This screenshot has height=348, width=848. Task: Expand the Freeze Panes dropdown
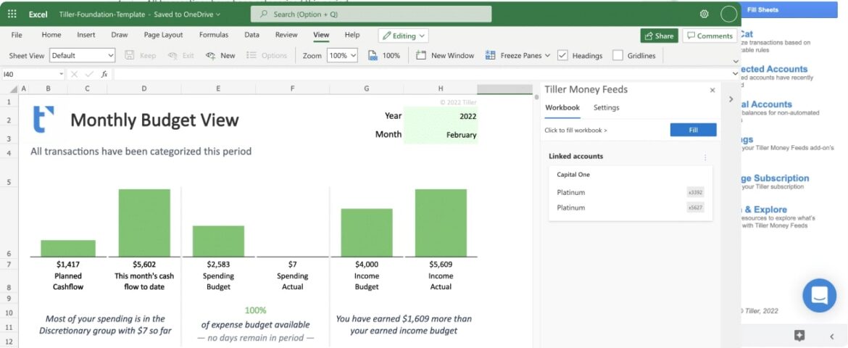click(x=547, y=55)
